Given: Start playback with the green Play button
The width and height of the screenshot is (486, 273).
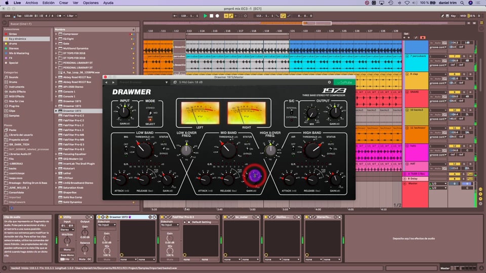Looking at the screenshot, I should coord(205,16).
